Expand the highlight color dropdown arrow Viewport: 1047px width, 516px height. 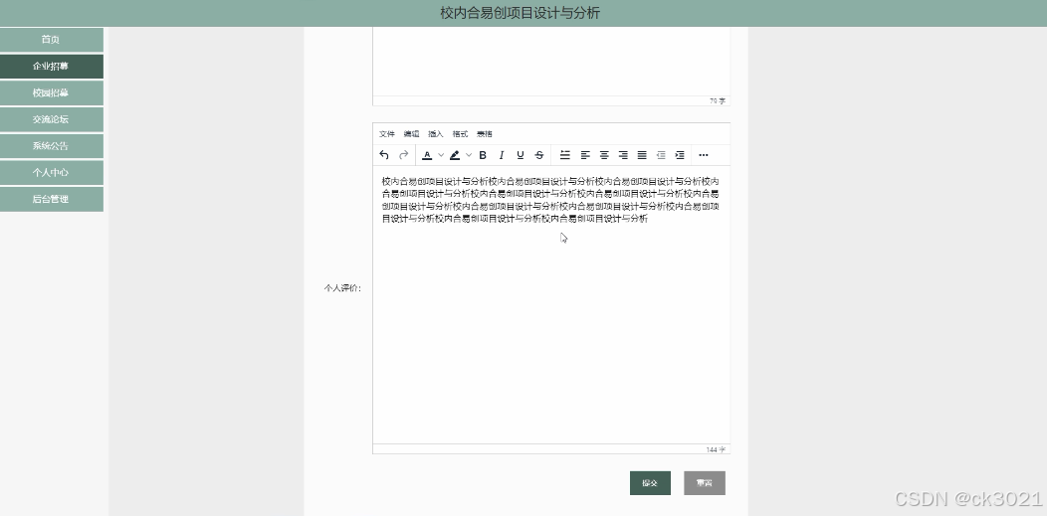click(469, 155)
